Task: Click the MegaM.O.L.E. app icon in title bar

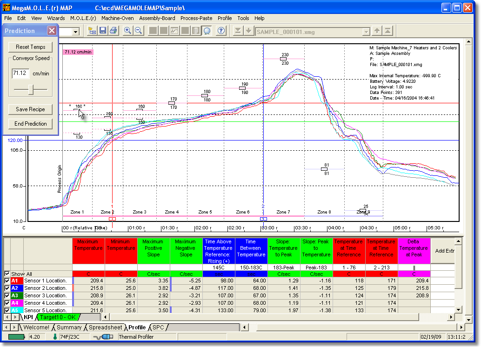Action: click(7, 7)
